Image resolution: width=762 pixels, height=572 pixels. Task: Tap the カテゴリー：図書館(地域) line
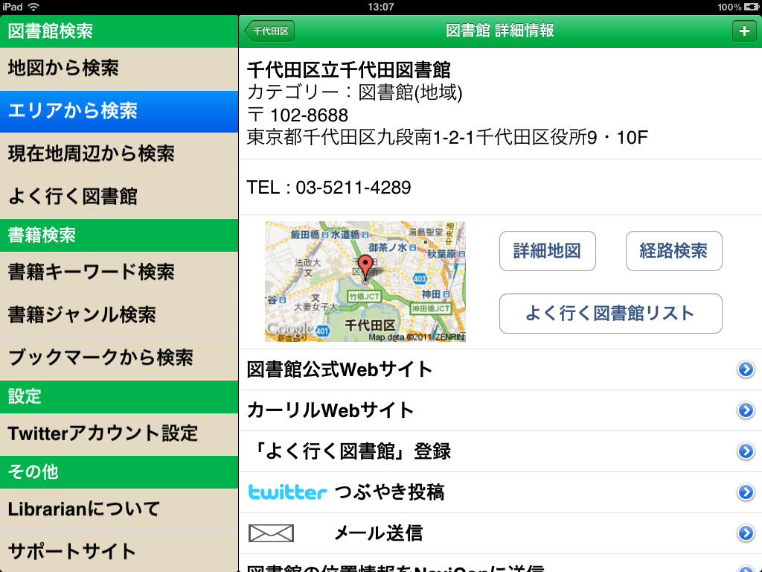pyautogui.click(x=354, y=92)
